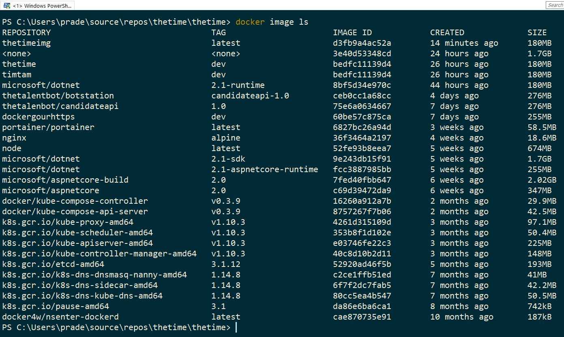Screen dimensions: 564x337
Task: Click the '14 minutes ago' created value
Action: pyautogui.click(x=464, y=43)
